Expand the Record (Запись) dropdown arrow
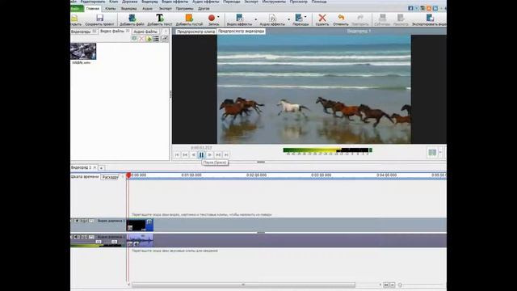This screenshot has height=291, width=517. [218, 17]
